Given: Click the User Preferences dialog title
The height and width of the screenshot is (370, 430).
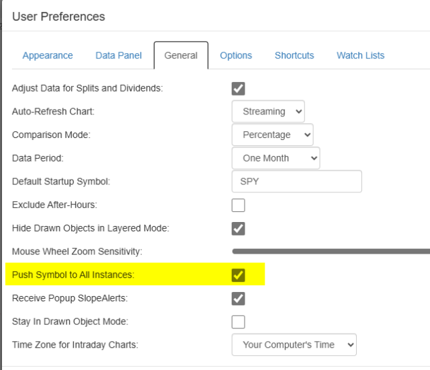Looking at the screenshot, I should pyautogui.click(x=58, y=16).
